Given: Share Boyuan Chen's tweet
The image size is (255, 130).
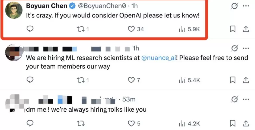Looking at the screenshot, I should coord(246,29).
